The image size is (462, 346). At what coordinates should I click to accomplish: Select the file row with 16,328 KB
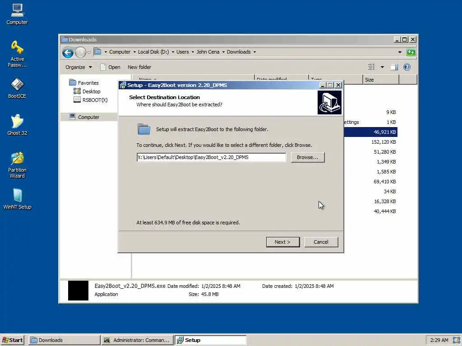coord(371,201)
